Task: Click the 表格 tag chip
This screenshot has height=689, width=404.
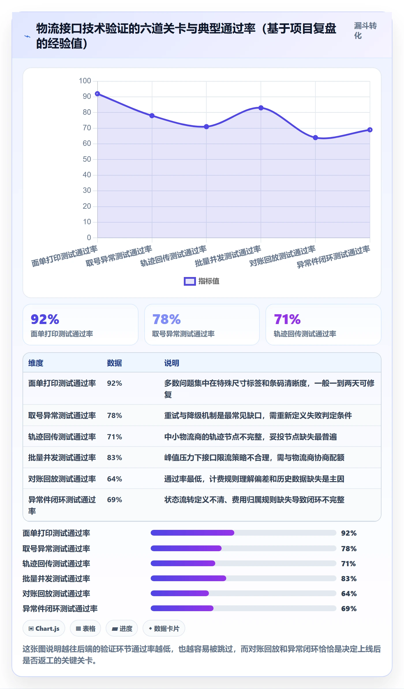Action: click(85, 628)
